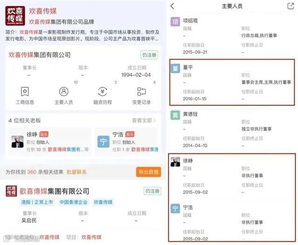298x245 pixels.
Task: Select 徐峥 name in personnel list
Action: 188,160
